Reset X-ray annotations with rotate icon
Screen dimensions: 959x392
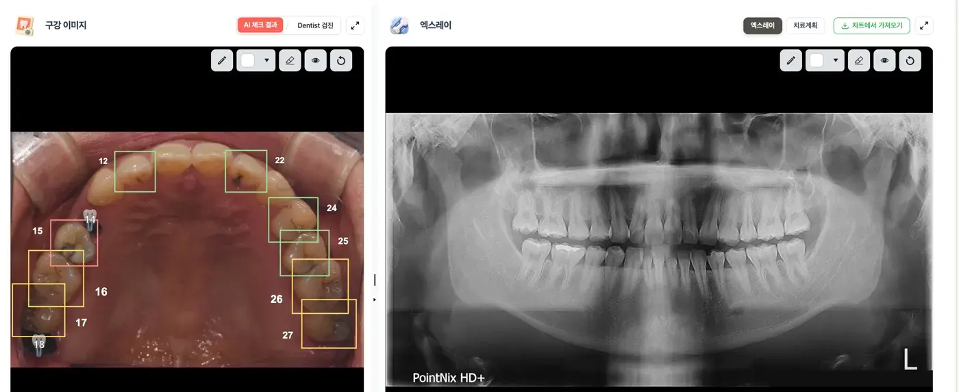[910, 60]
